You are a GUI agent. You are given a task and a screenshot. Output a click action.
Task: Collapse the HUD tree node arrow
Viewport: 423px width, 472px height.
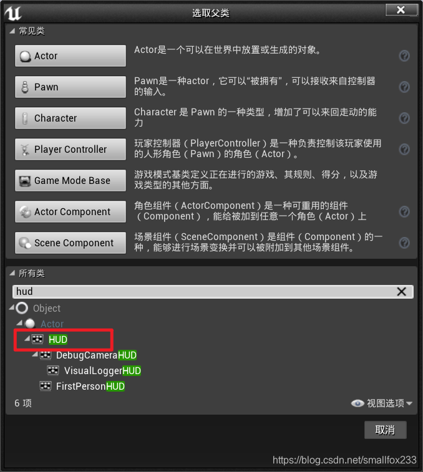coord(27,339)
